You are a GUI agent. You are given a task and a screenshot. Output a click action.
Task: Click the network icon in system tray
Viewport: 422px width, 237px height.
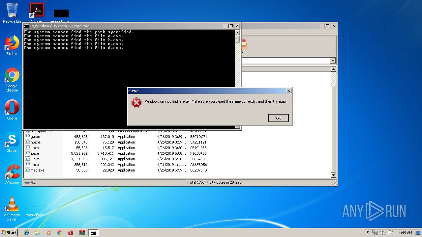[x=375, y=233]
